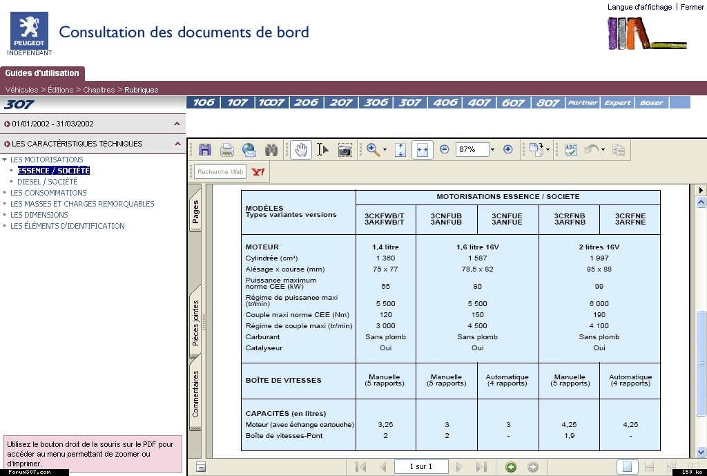Switch to continuous page layout
Screen dimensions: 707x476
649,467
